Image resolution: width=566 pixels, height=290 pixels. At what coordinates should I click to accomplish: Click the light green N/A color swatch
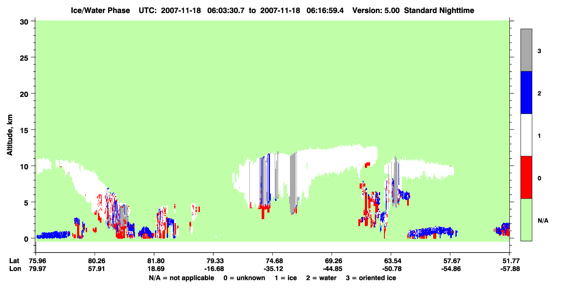point(526,220)
